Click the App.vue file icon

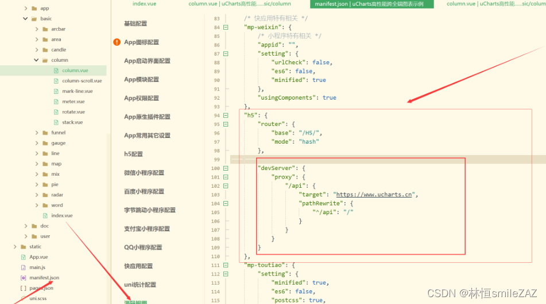(24, 257)
